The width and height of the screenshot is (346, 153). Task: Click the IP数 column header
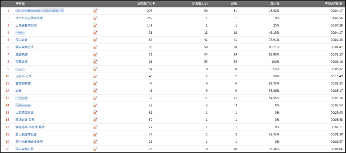click(234, 4)
